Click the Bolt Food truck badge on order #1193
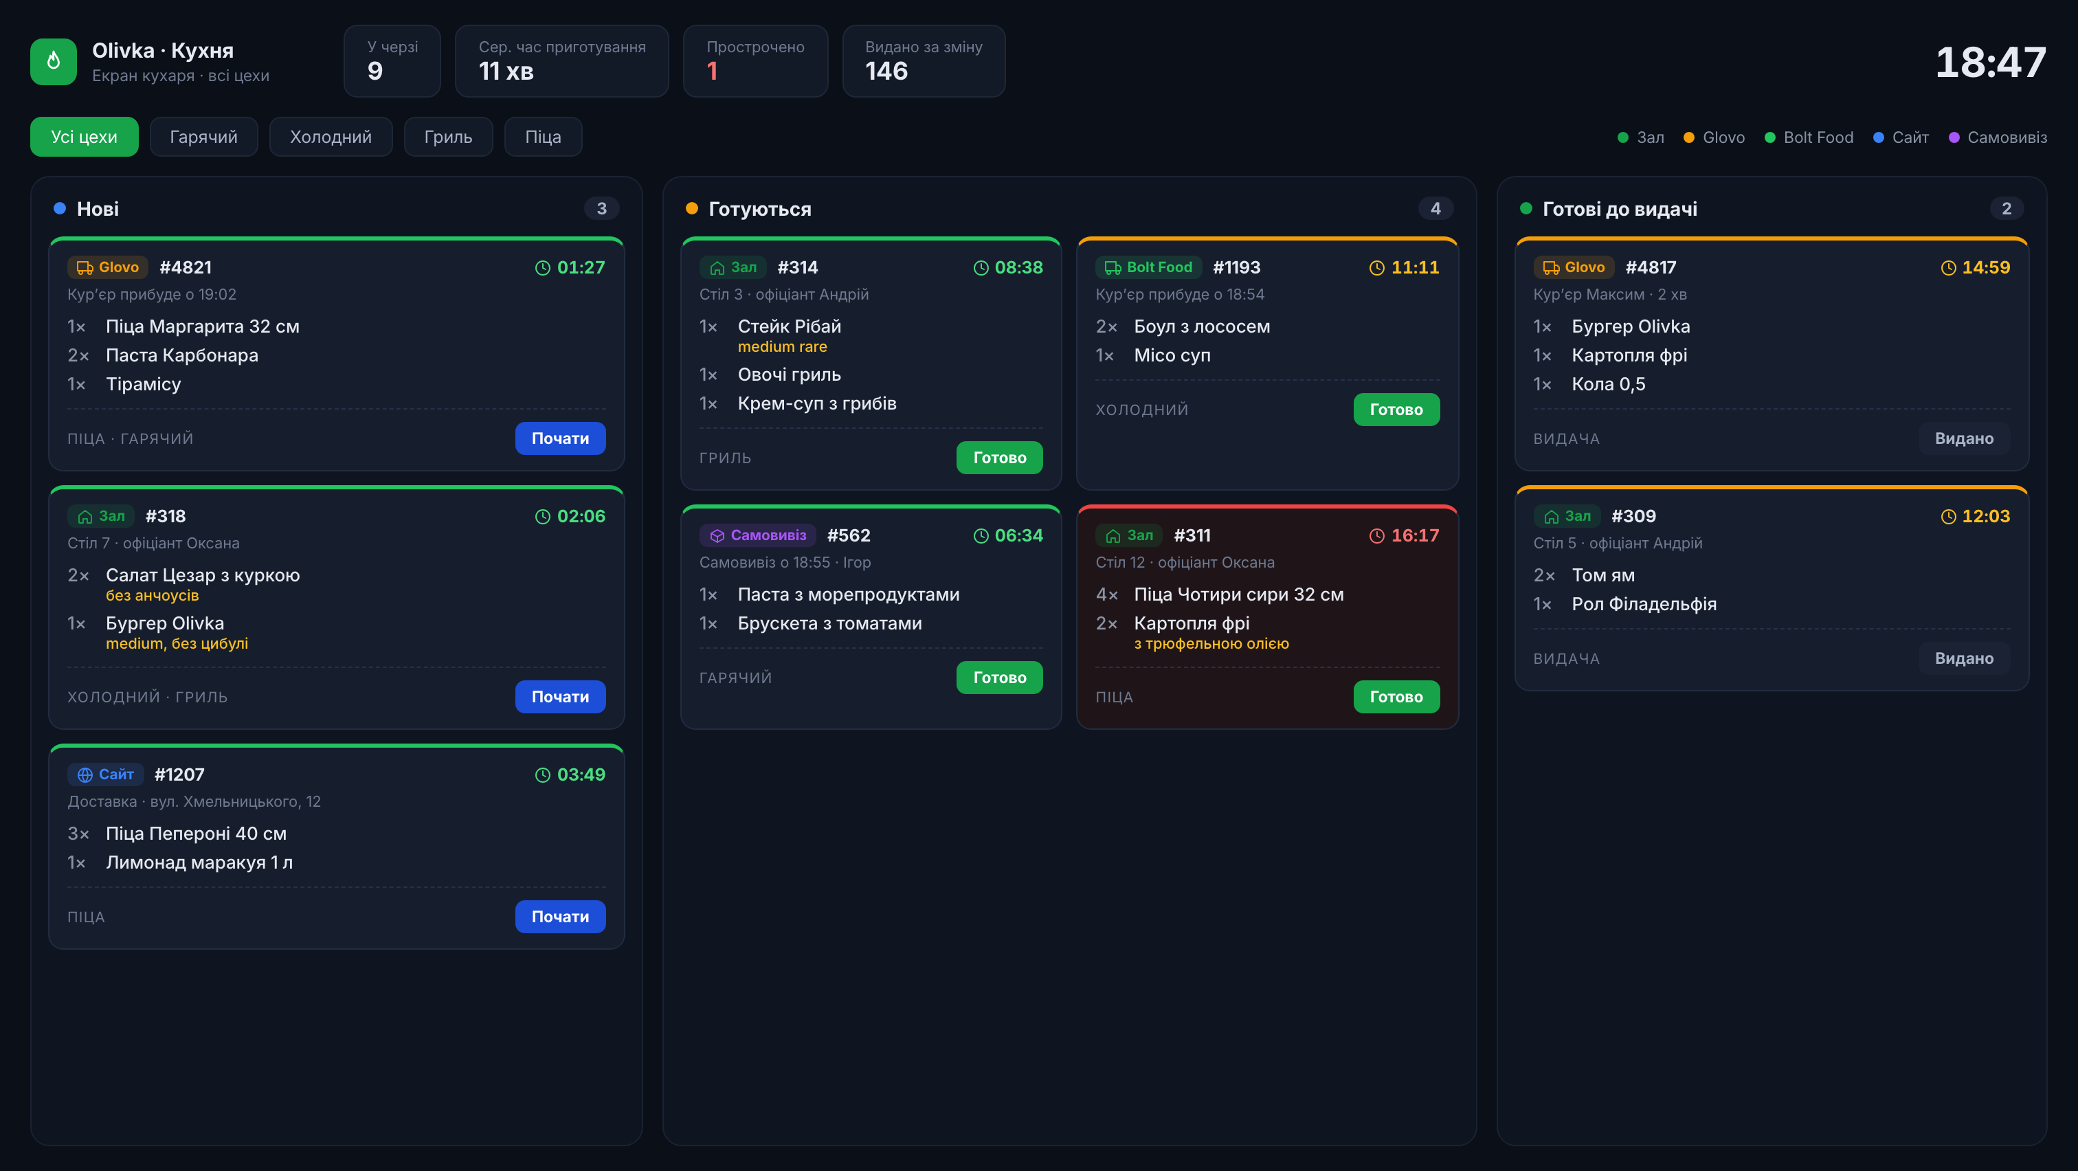The height and width of the screenshot is (1171, 2078). click(x=1148, y=267)
